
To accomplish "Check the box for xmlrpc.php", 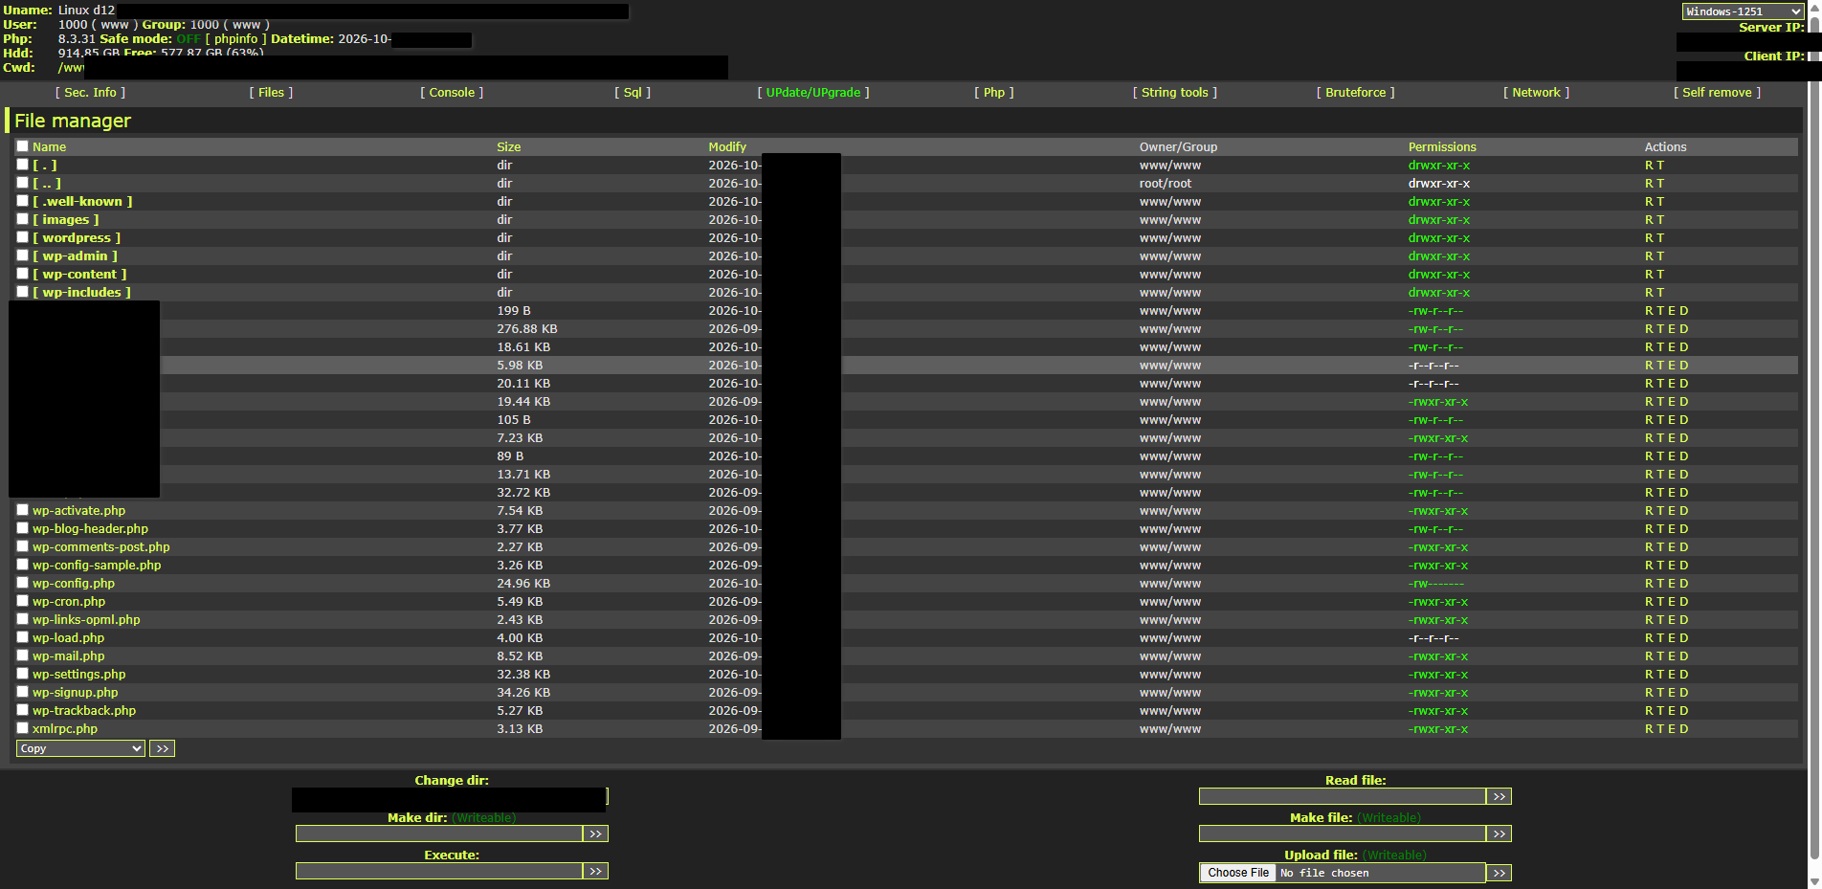I will pos(22,728).
